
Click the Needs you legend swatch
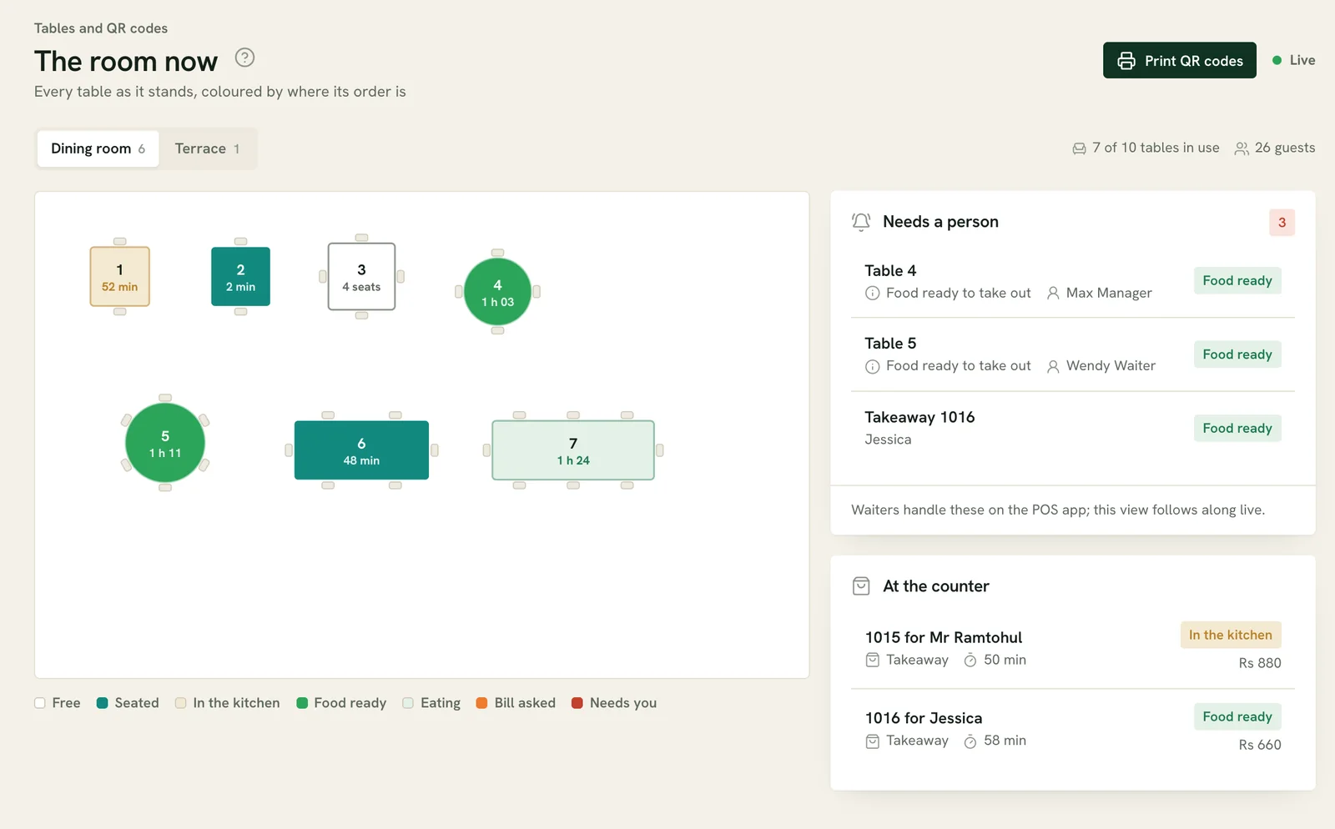coord(577,703)
